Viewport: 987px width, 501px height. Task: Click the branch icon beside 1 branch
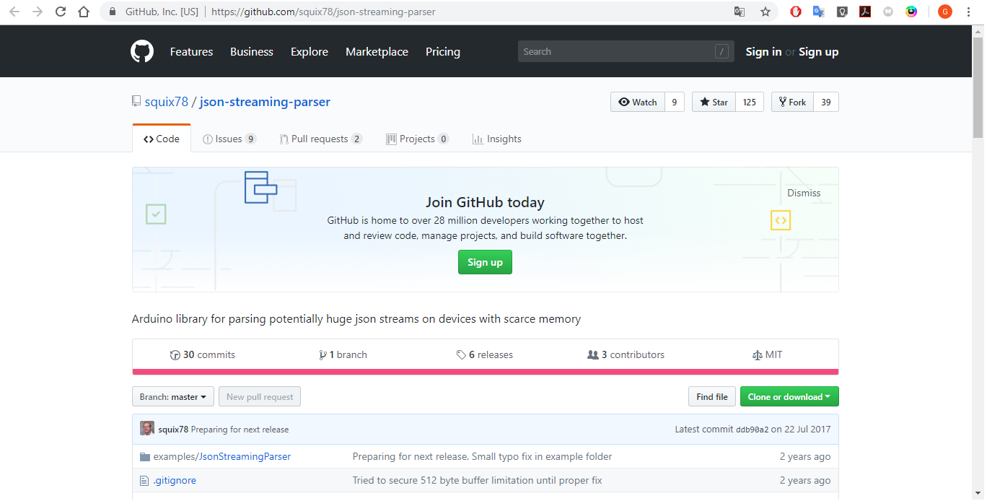tap(323, 355)
